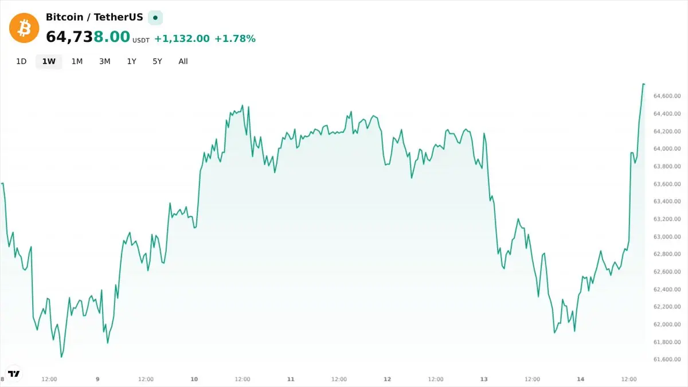Switch to the 3M range
This screenshot has width=688, height=387.
[104, 61]
